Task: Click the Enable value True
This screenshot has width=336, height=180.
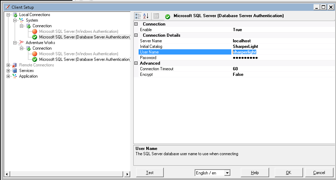Action: click(237, 30)
